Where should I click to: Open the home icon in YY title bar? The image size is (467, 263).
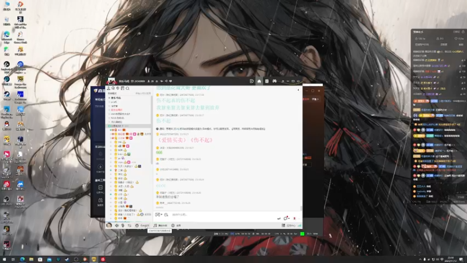pos(259,81)
